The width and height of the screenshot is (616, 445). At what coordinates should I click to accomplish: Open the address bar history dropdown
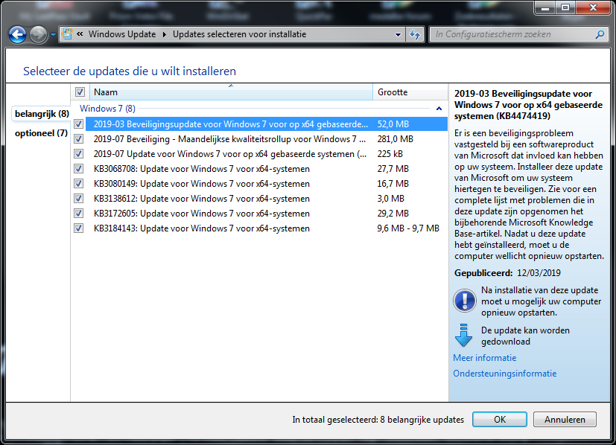pos(398,34)
